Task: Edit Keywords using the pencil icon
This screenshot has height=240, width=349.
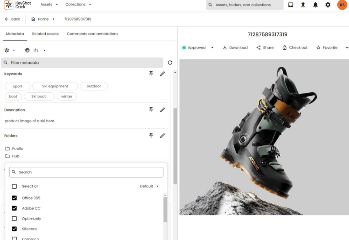Action: pos(162,74)
